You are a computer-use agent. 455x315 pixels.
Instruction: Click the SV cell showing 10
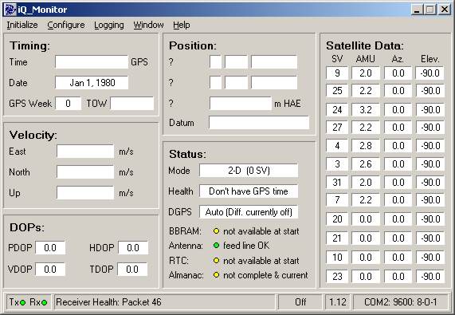337,258
